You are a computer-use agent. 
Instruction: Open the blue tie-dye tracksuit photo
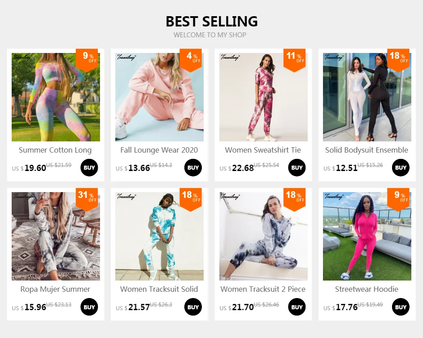(159, 237)
